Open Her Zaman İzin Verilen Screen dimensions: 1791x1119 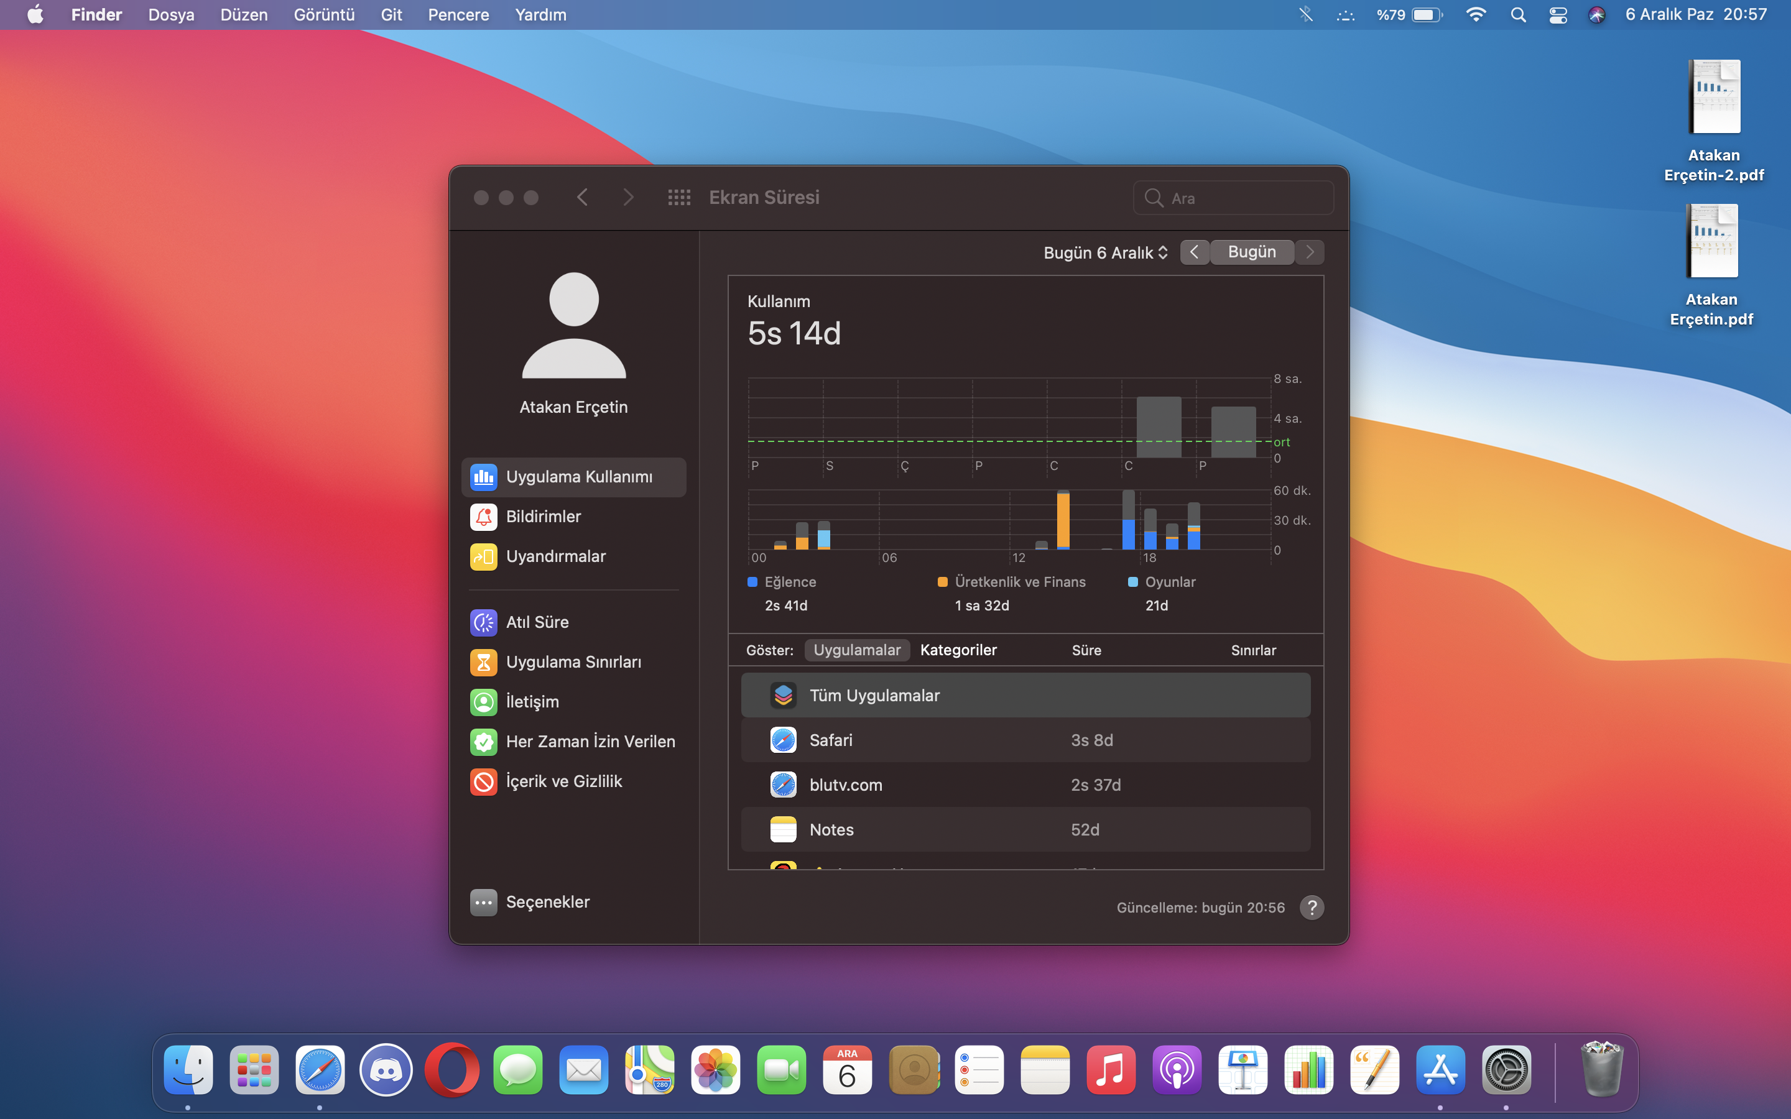[x=573, y=742]
